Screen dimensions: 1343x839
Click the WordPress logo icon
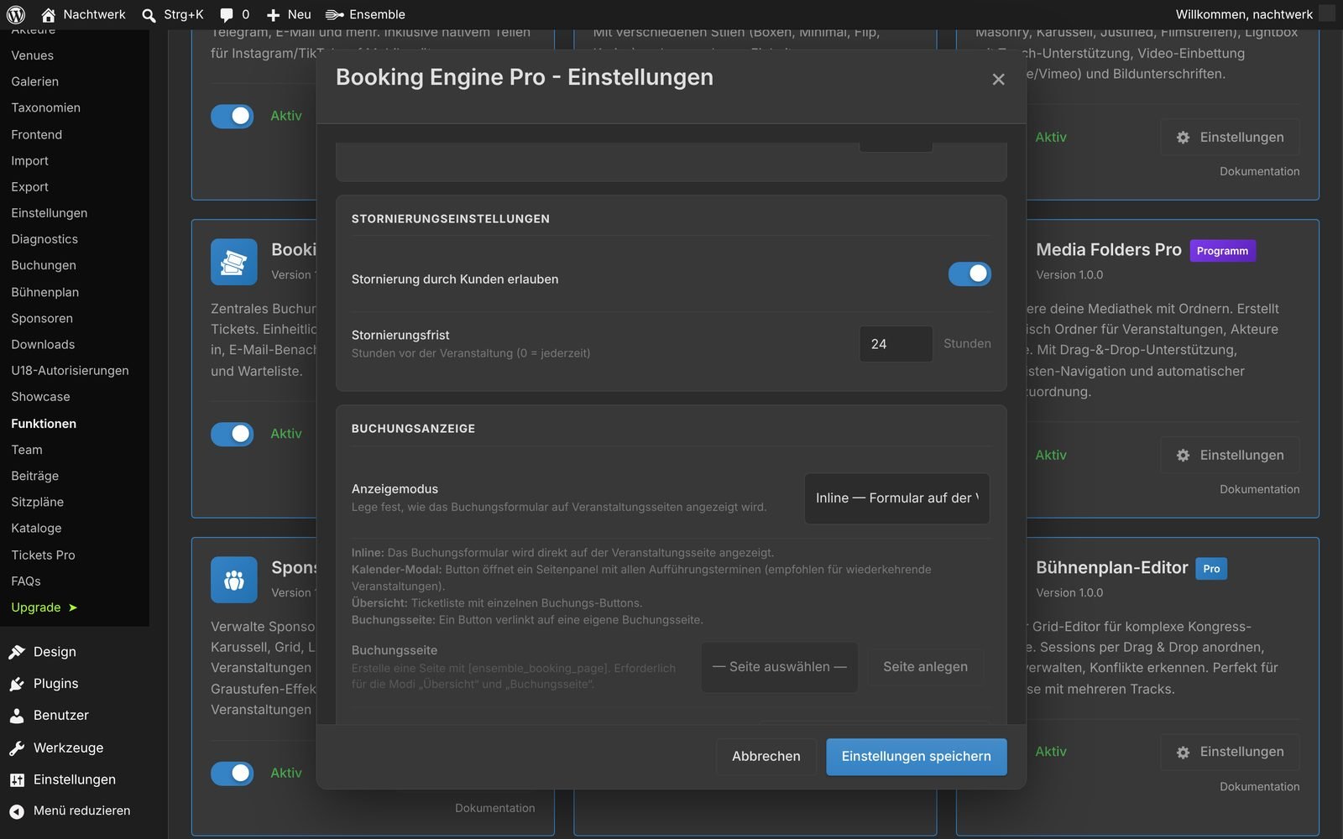coord(16,14)
